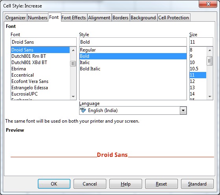Open the Cell Protection tab

(x=174, y=18)
